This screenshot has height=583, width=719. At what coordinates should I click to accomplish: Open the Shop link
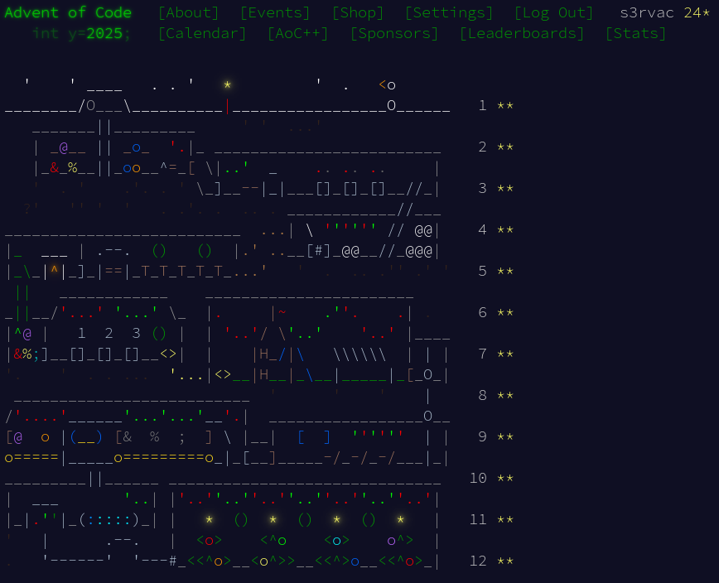pos(357,12)
